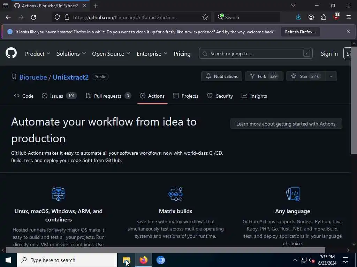Screen dimensions: 357x267
Task: Click the Any language icon
Action: (x=293, y=194)
